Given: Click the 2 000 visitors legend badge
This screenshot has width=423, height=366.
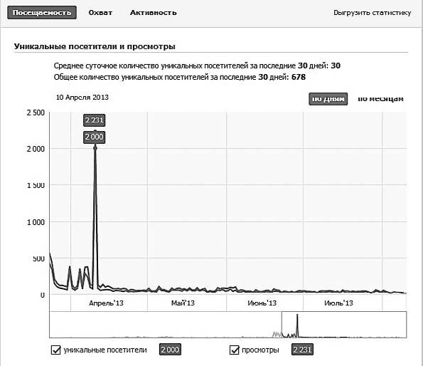Looking at the screenshot, I should coord(170,350).
